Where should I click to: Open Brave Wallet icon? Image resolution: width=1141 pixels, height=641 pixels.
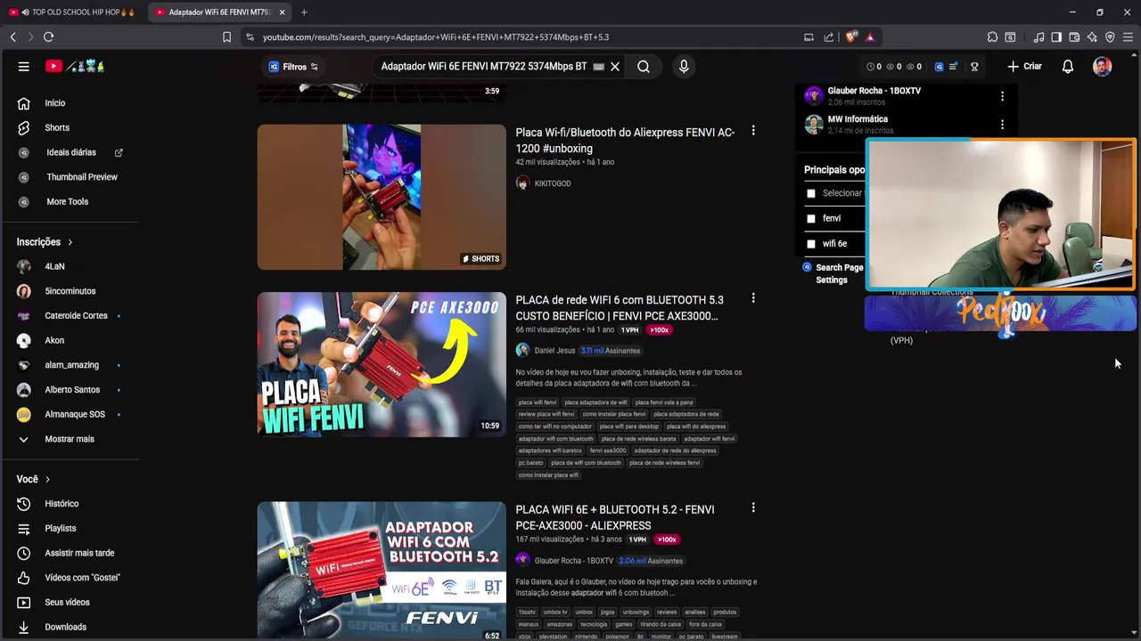pos(1074,37)
